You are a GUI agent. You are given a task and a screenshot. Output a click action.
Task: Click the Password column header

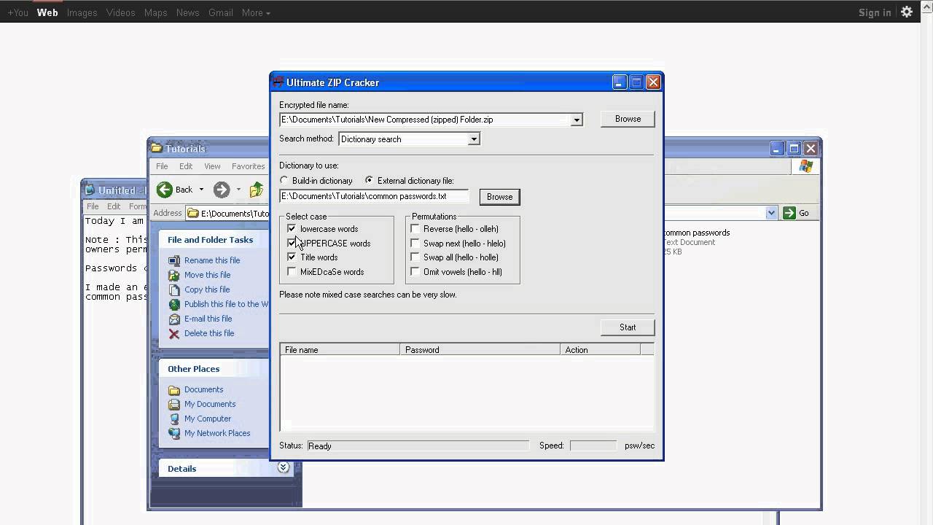tap(480, 350)
